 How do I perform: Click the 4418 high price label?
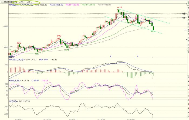119,8
